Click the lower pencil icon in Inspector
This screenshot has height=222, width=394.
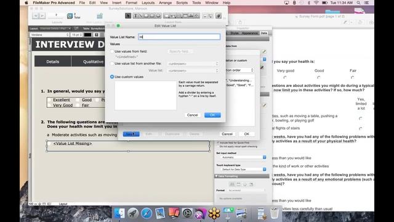[264, 105]
